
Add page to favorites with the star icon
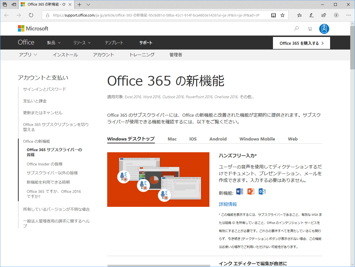(x=283, y=15)
